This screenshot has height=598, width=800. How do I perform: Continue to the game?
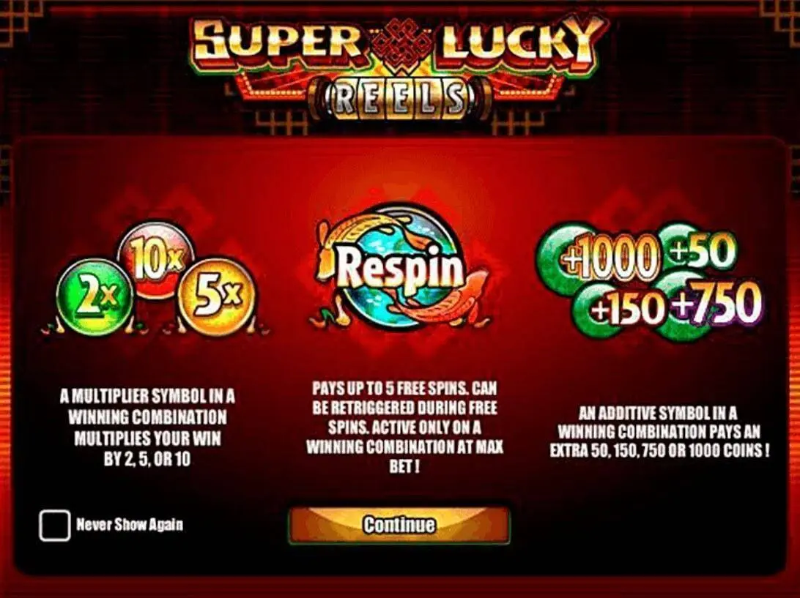coord(399,525)
